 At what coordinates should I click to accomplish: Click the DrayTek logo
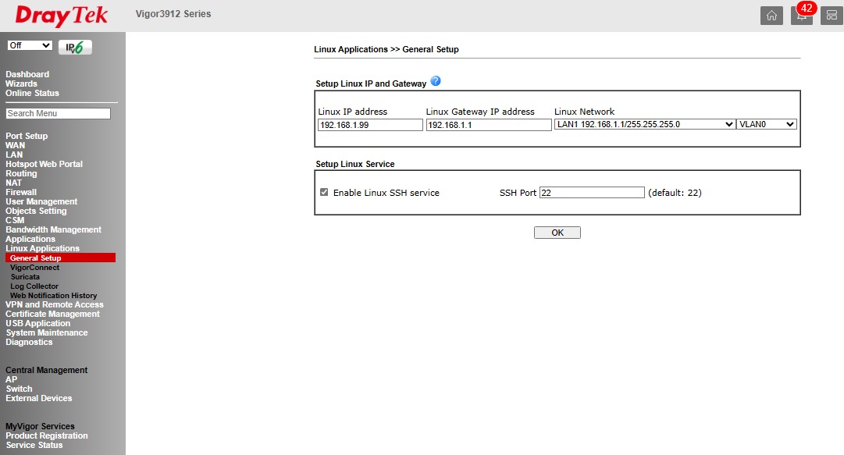click(x=62, y=16)
